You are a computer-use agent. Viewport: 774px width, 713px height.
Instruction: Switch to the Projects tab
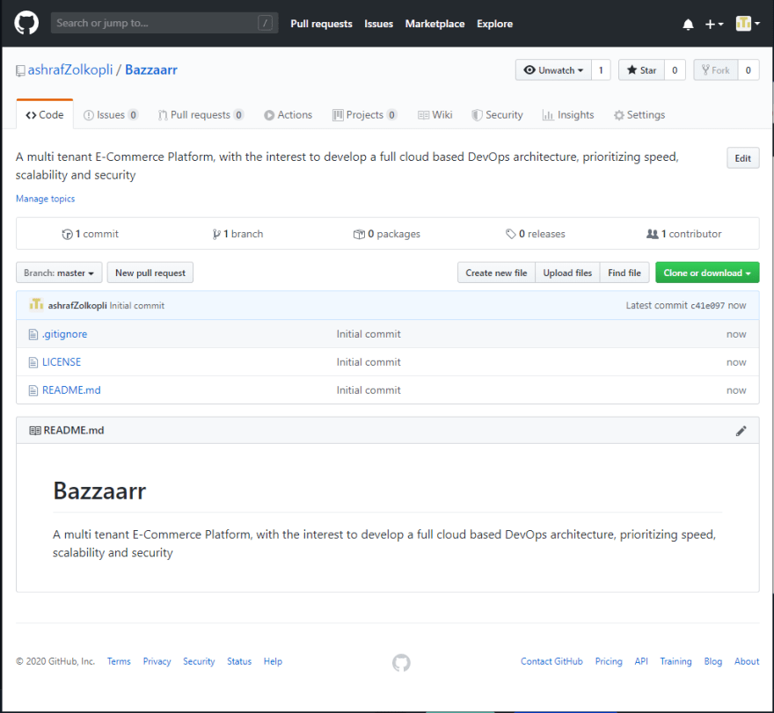(365, 115)
